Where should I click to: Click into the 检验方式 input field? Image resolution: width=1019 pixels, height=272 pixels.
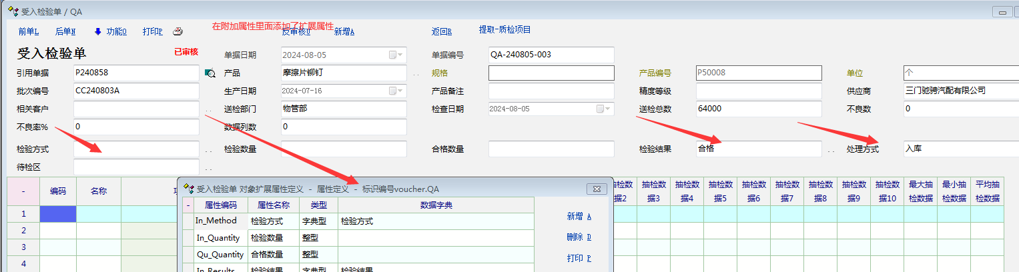(136, 149)
